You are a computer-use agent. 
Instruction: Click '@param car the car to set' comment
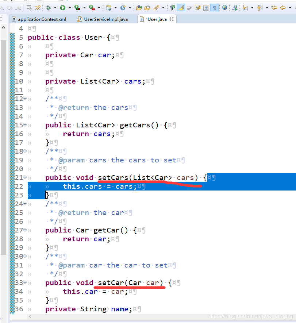113,265
